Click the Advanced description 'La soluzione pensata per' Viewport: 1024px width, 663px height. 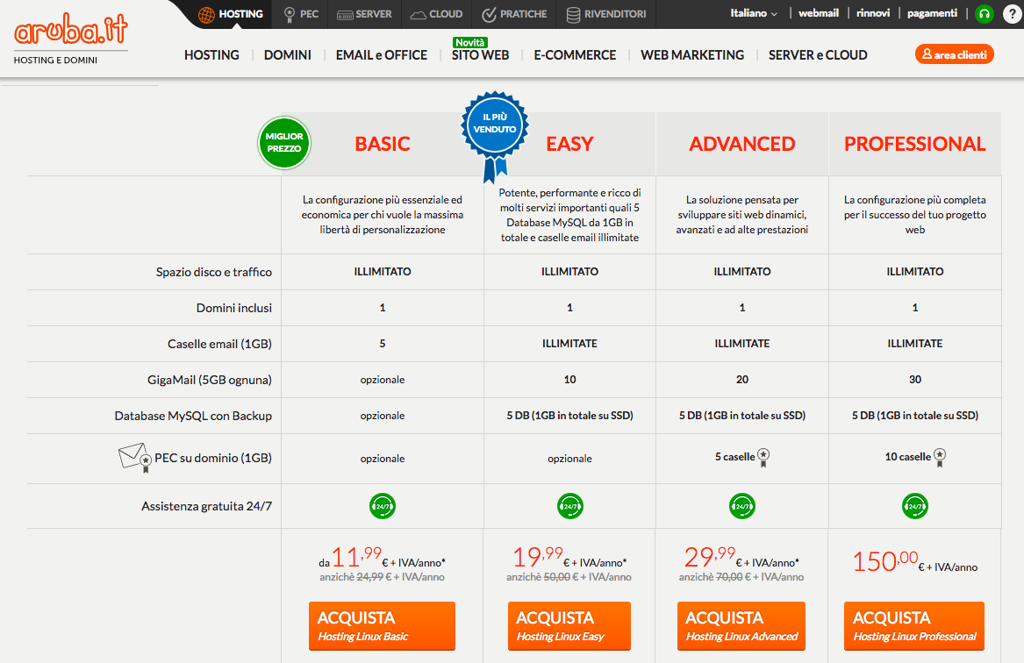(x=741, y=215)
